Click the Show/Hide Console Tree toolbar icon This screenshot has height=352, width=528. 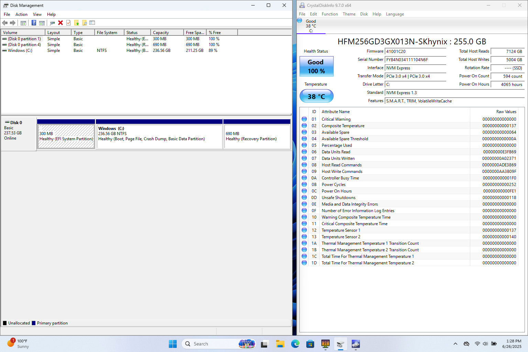[23, 23]
